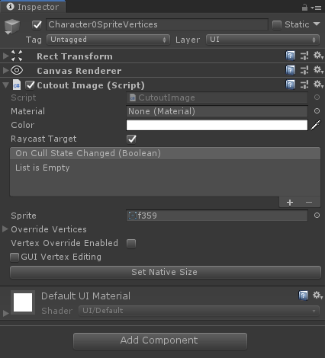Open the Layer dropdown showing UI
Screen dimensions: 325x358
click(262, 40)
